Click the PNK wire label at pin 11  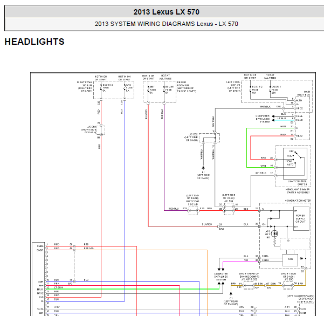point(57,284)
